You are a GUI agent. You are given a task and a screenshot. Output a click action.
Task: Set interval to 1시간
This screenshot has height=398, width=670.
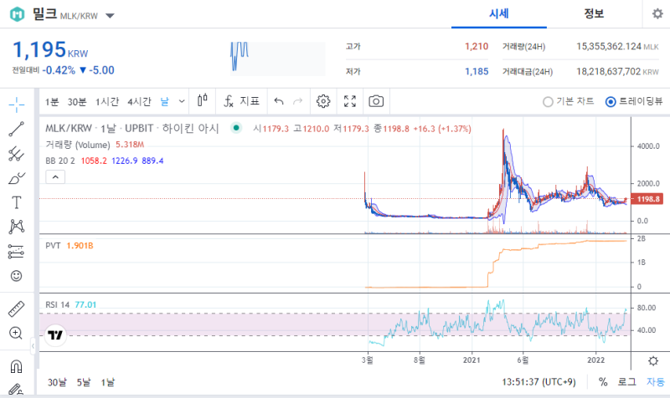[x=107, y=102]
